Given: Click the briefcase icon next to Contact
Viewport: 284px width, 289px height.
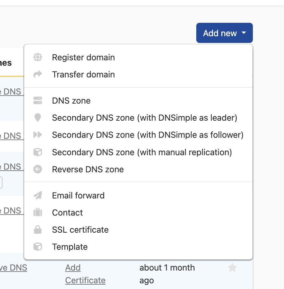Looking at the screenshot, I should click(38, 213).
